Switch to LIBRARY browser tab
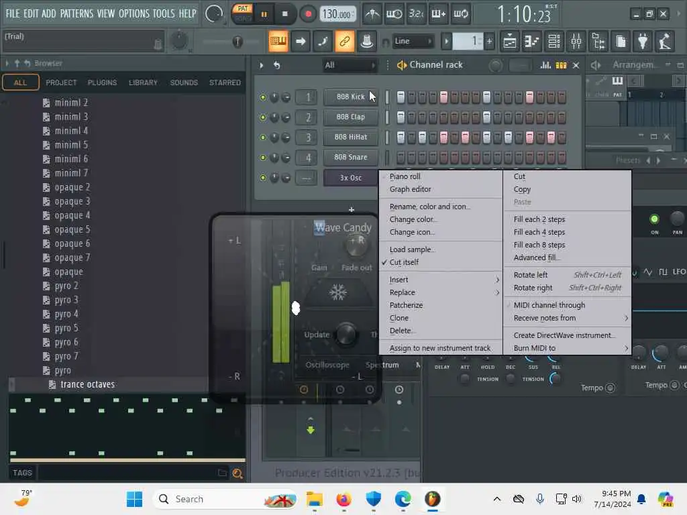This screenshot has width=687, height=515. click(143, 82)
